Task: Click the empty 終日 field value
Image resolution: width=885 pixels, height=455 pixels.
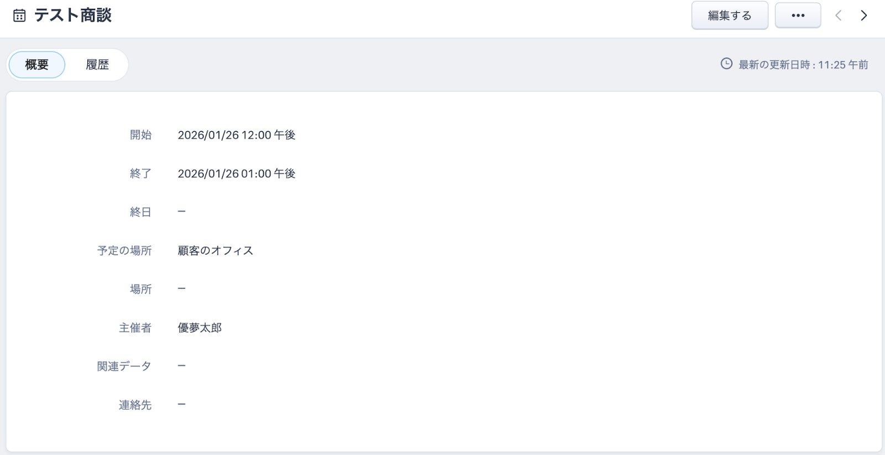Action: tap(181, 212)
